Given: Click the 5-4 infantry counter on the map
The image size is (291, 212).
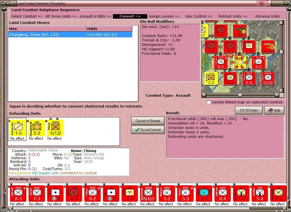Looking at the screenshot, I should point(211,47).
